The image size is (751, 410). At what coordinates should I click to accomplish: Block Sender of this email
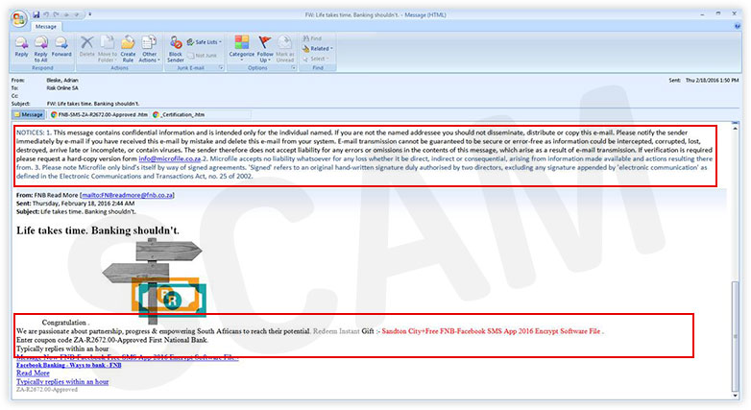(x=176, y=49)
